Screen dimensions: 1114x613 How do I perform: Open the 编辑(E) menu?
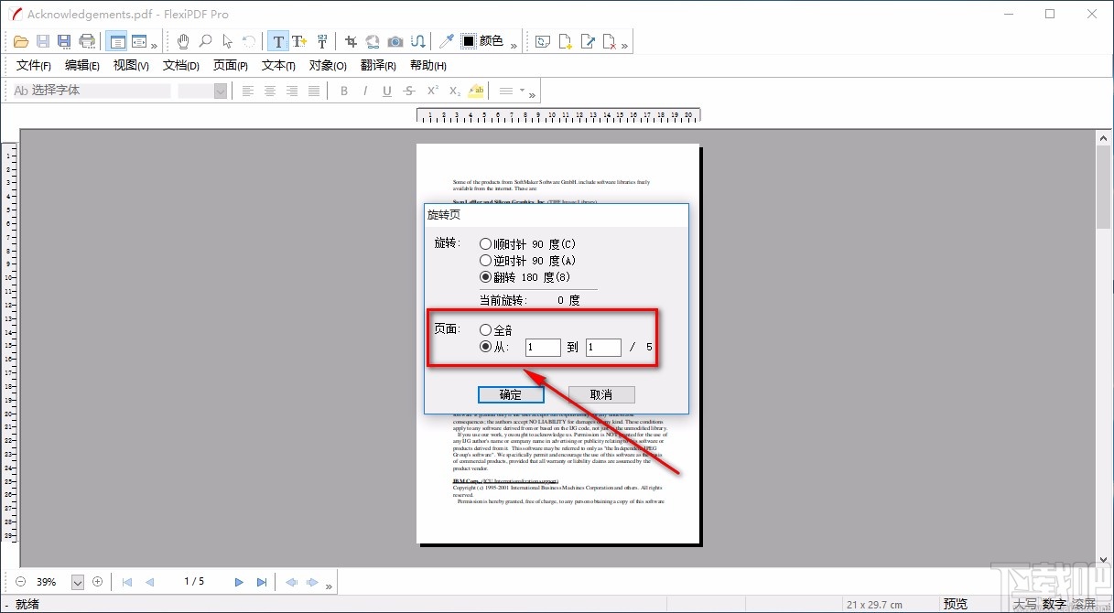click(82, 66)
